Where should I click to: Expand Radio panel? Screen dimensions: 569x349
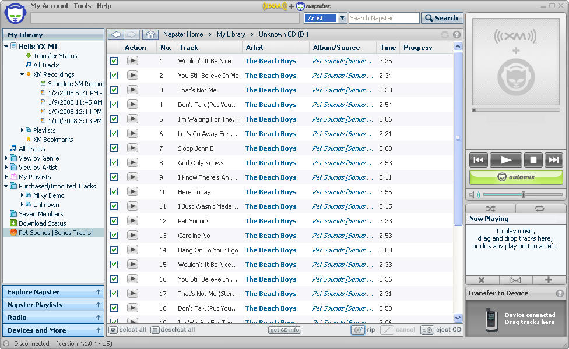pos(54,318)
